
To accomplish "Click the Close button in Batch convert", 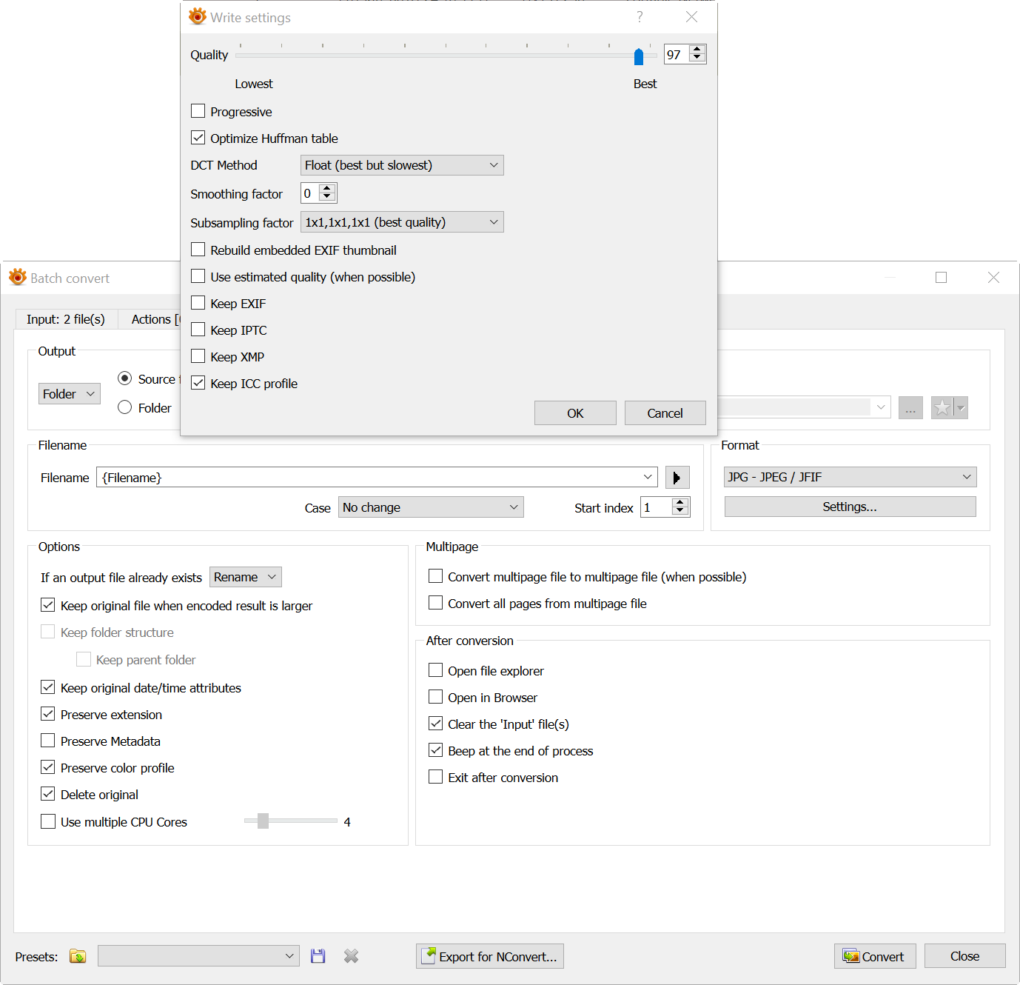I will 964,956.
